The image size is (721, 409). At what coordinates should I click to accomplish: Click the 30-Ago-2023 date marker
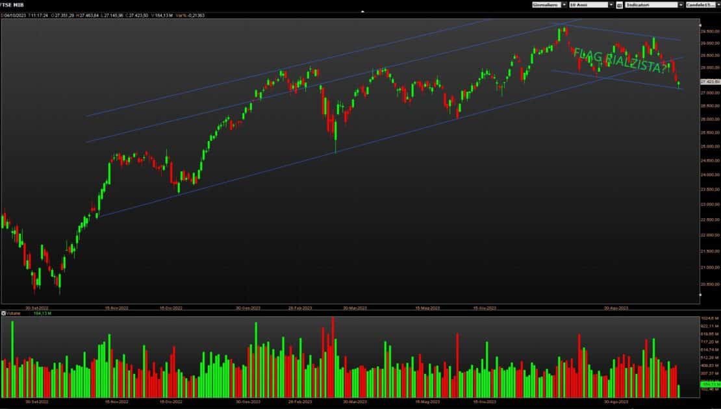coord(616,308)
